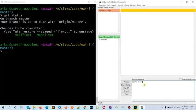The height and width of the screenshot is (110, 196).
Task: Click 'Current Branch: master' label in Git Gui
Action: coord(106,8)
